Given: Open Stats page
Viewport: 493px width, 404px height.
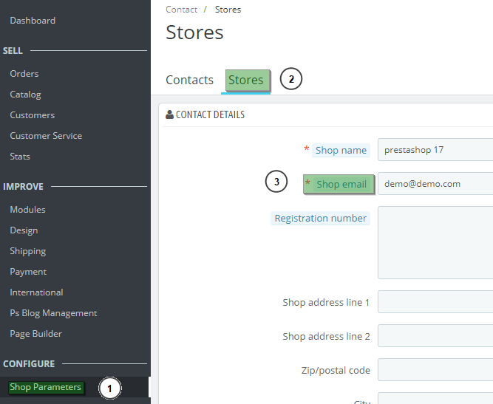Looking at the screenshot, I should pyautogui.click(x=20, y=157).
